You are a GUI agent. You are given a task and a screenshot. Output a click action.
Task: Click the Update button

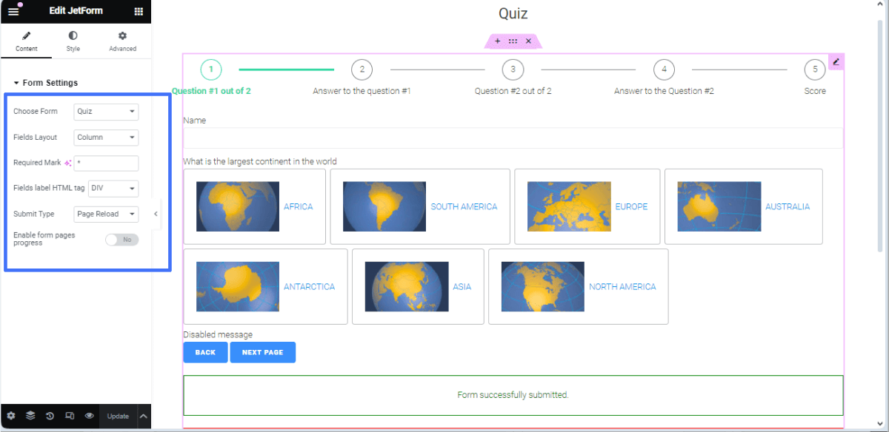point(117,416)
